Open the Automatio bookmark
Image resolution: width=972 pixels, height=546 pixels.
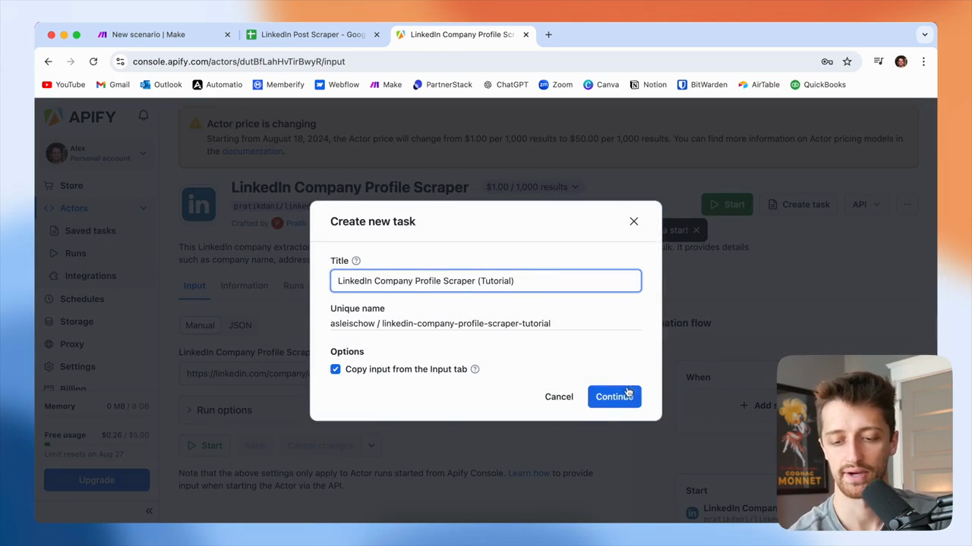(x=217, y=85)
